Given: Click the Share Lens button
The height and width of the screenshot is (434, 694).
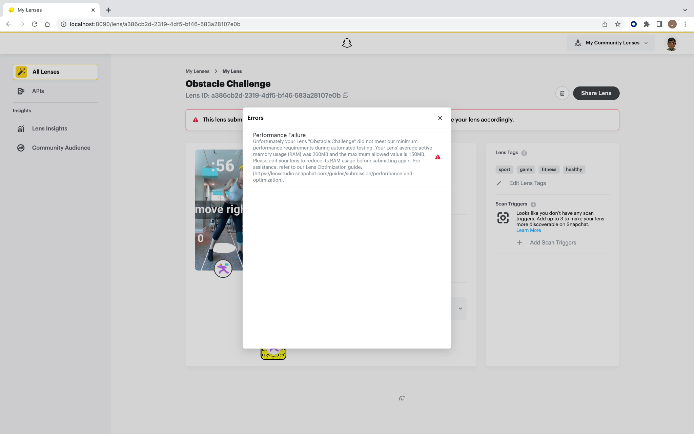Looking at the screenshot, I should tap(596, 93).
